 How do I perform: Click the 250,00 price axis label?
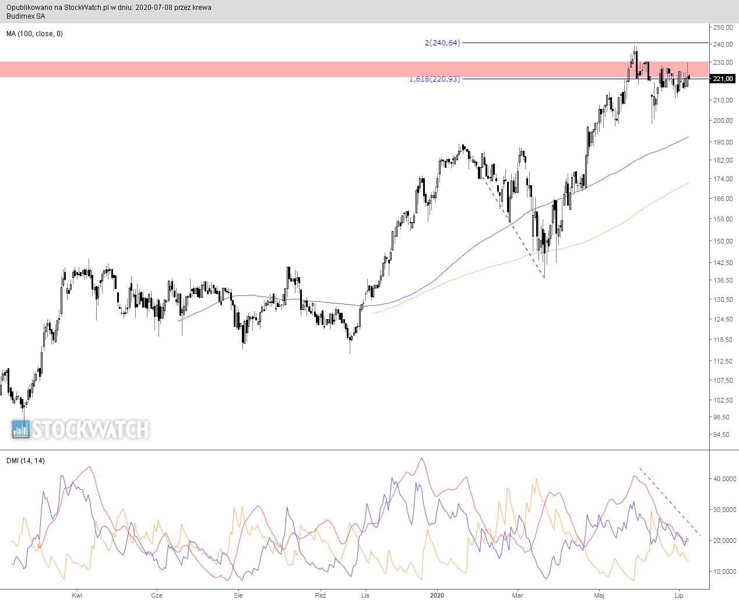(724, 27)
